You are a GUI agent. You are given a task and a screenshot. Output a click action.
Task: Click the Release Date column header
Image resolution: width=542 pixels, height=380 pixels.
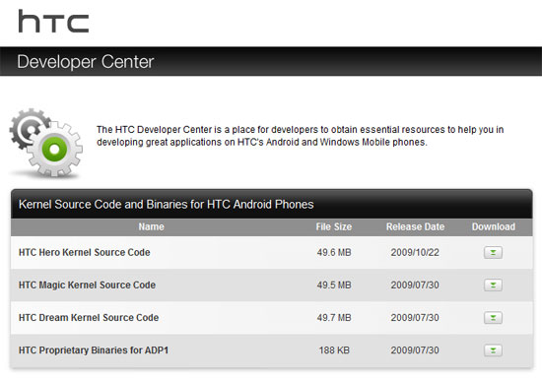pyautogui.click(x=415, y=227)
